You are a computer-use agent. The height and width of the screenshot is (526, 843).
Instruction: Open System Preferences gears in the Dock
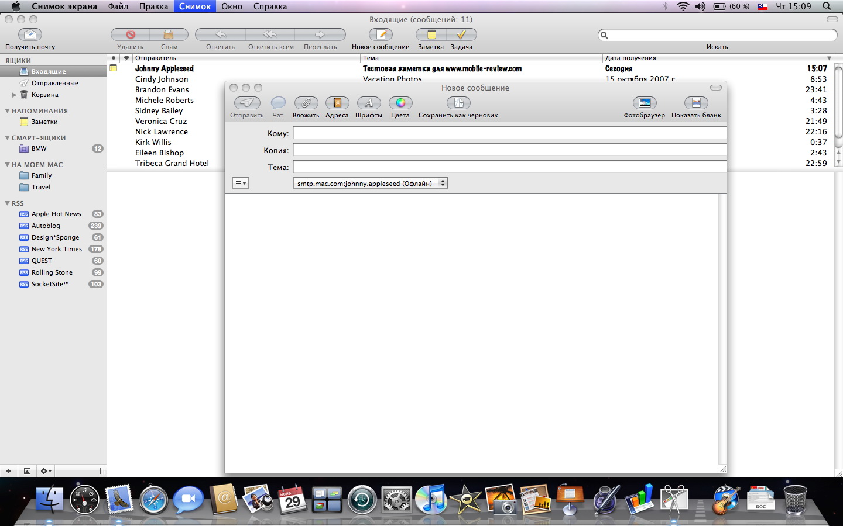point(396,500)
